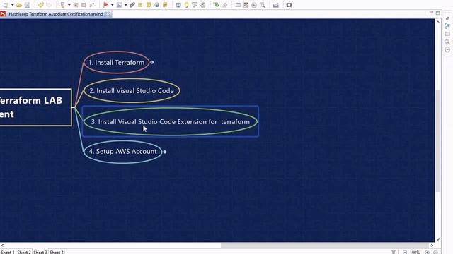The width and height of the screenshot is (453, 254).
Task: Switch to the Sheet 4 tab
Action: 57,252
